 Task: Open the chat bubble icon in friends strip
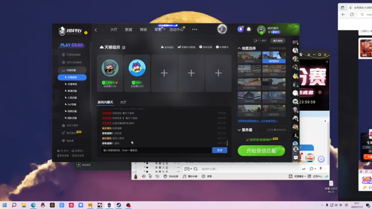click(x=296, y=158)
